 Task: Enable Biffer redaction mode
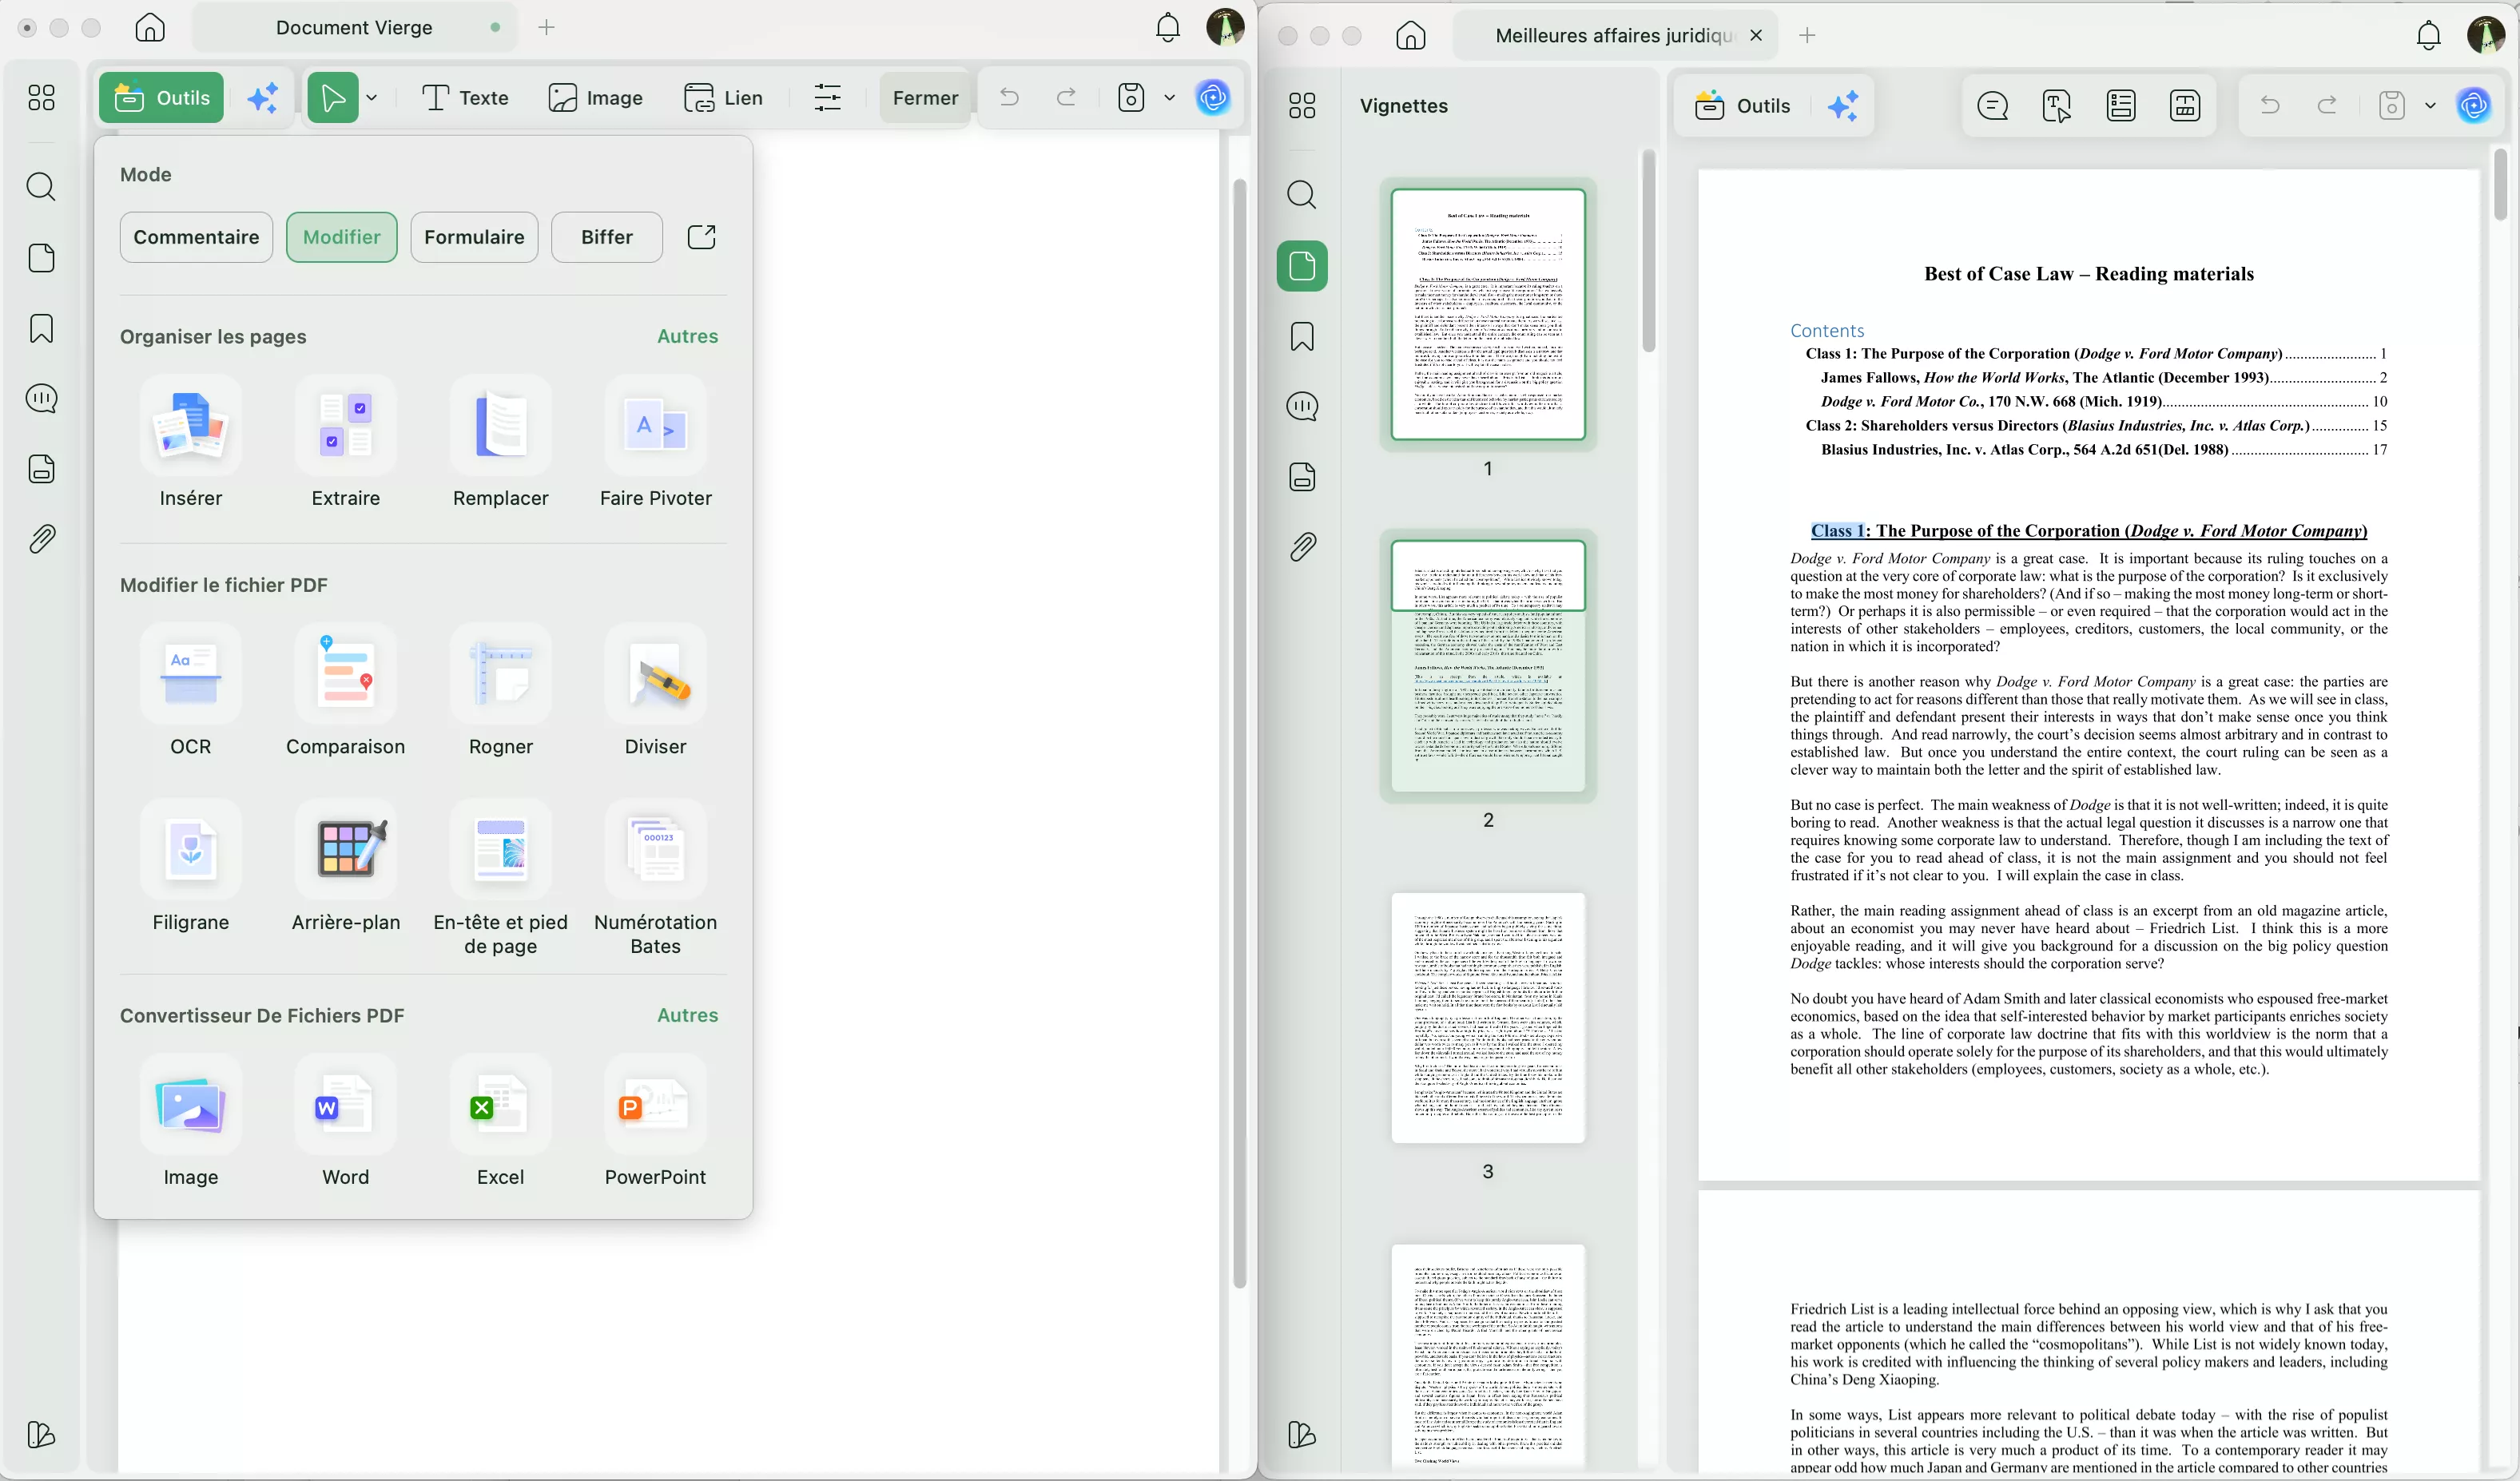click(x=606, y=237)
